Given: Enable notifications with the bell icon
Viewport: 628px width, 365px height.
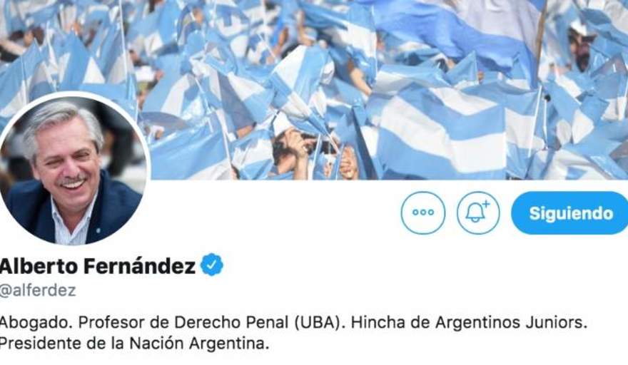Looking at the screenshot, I should [x=478, y=213].
